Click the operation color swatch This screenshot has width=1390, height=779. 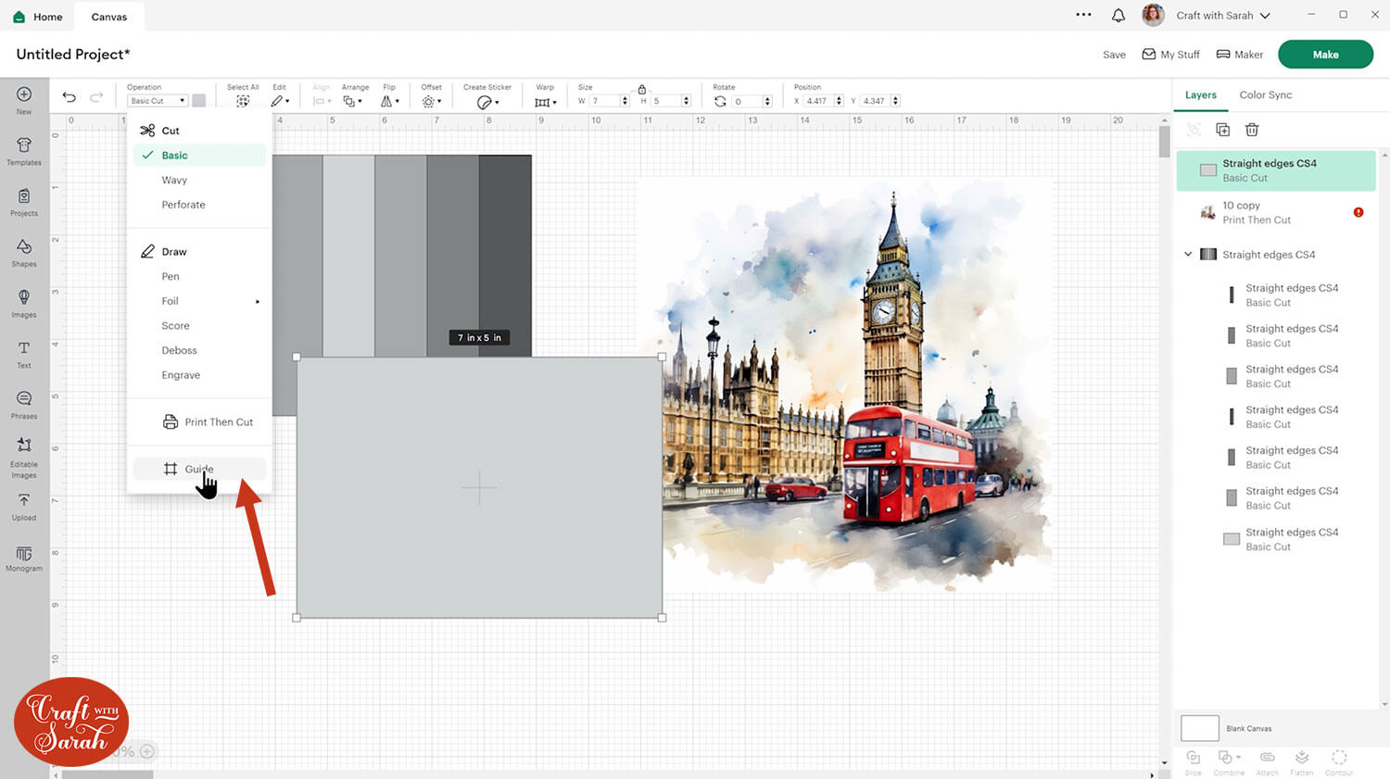(198, 101)
